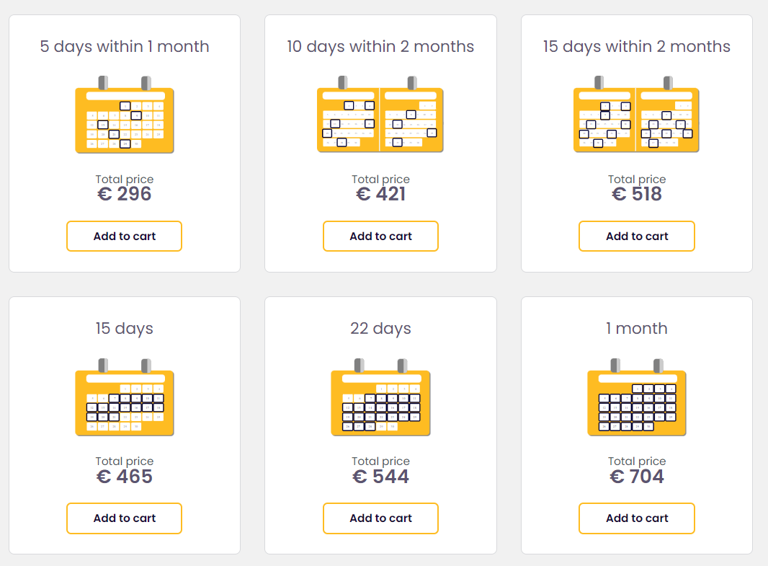Click the '1 month' card title
Screen dimensions: 768x566
point(636,329)
